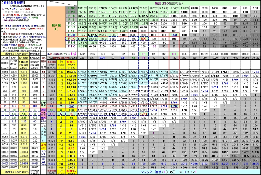This screenshot has width=261, height=175.
Task: Select the 100% luminance cell 12,800
Action: (35, 80)
